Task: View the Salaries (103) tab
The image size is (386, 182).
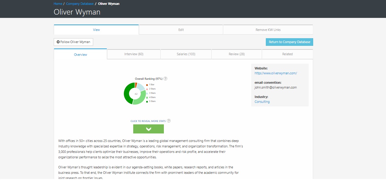Action: (186, 54)
